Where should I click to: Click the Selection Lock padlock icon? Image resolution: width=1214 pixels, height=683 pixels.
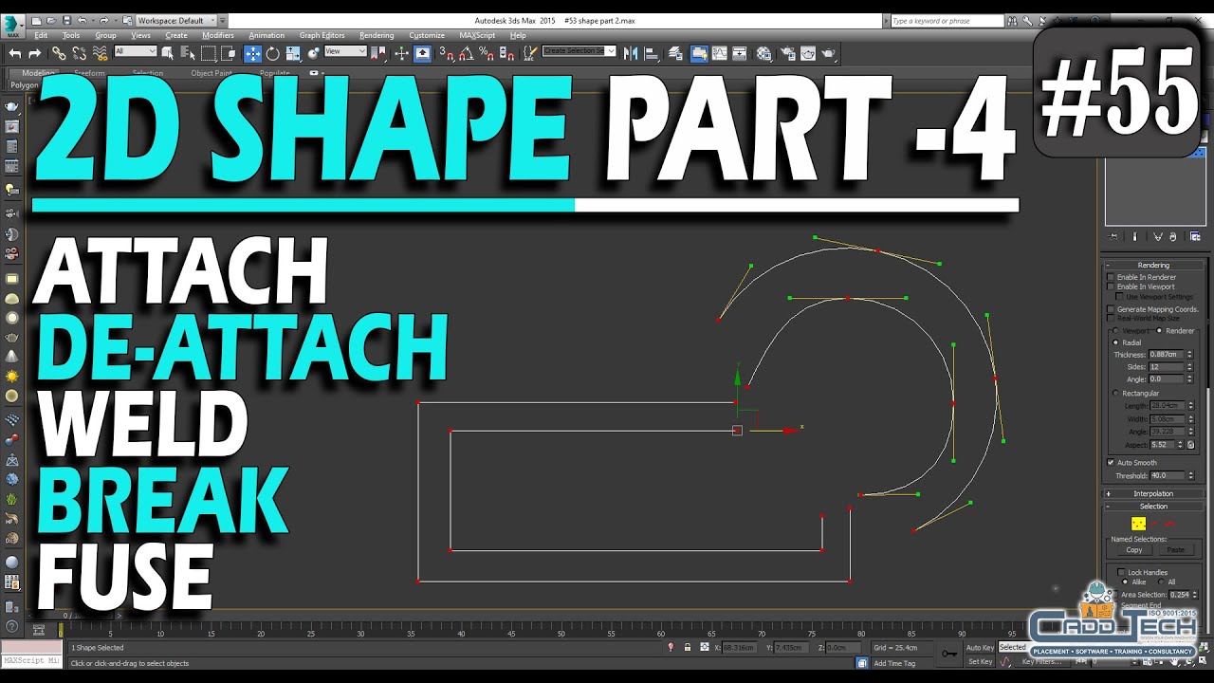(x=687, y=647)
